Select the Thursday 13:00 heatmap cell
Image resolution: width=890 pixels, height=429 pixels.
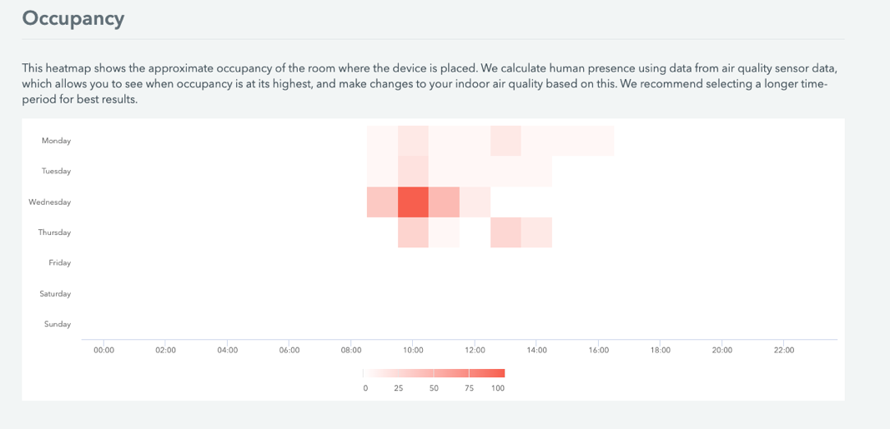[505, 232]
